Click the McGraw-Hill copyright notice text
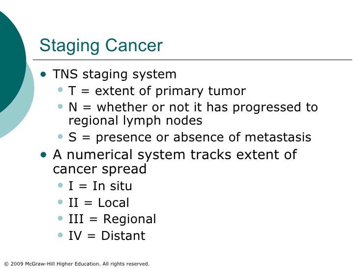358x269 pixels. pos(76,264)
